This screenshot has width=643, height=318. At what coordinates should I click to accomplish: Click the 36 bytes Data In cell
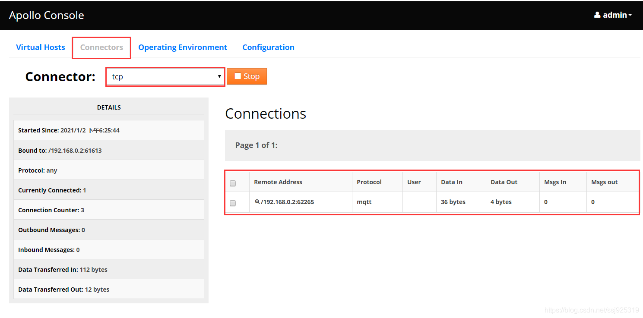coord(461,202)
